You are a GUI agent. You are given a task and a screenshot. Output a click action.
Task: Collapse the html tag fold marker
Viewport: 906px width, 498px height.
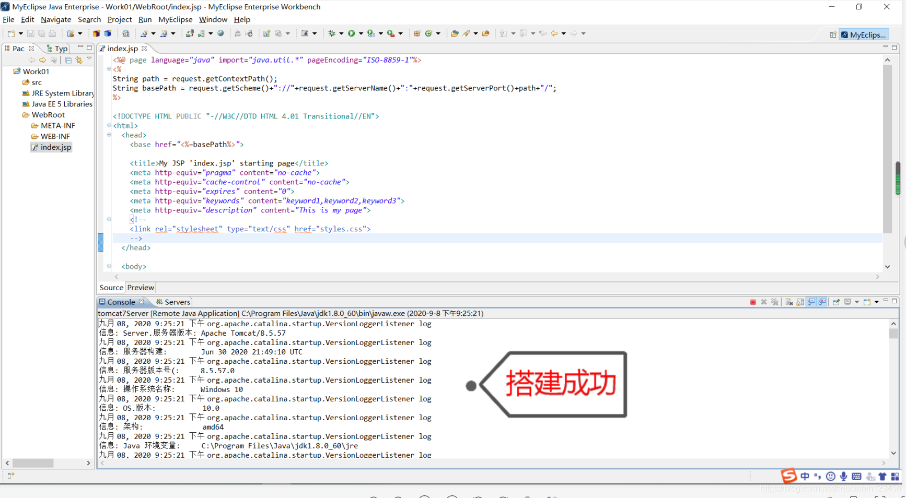pos(109,125)
